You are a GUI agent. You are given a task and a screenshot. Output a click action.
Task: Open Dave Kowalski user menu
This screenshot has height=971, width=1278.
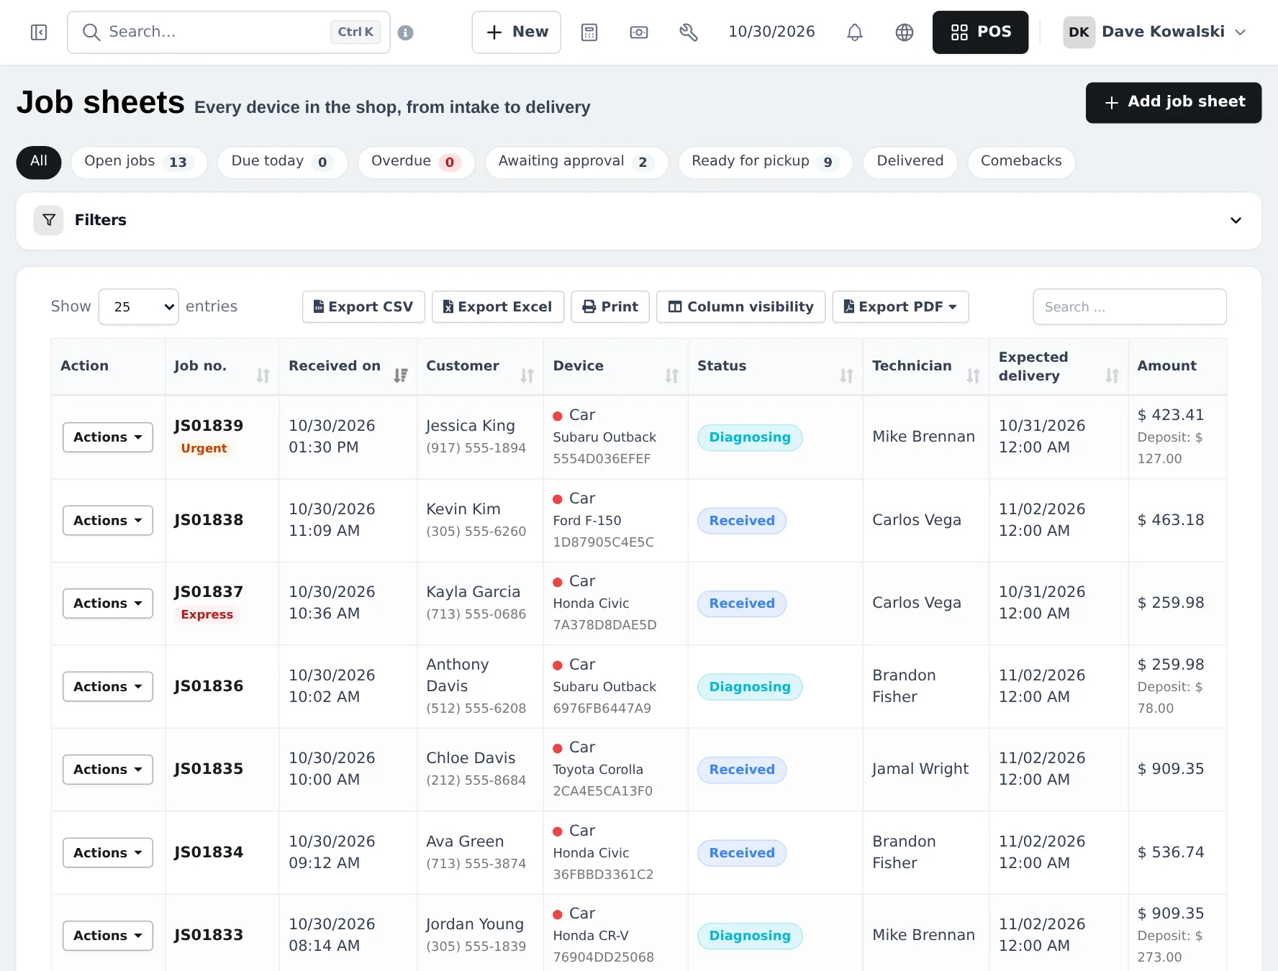(1155, 32)
